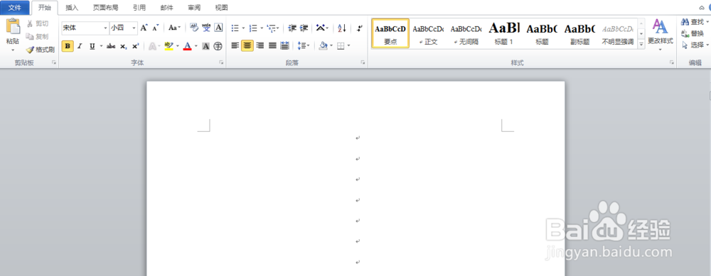711x276 pixels.
Task: Apply the 正文 (Normal) style
Action: [x=428, y=33]
